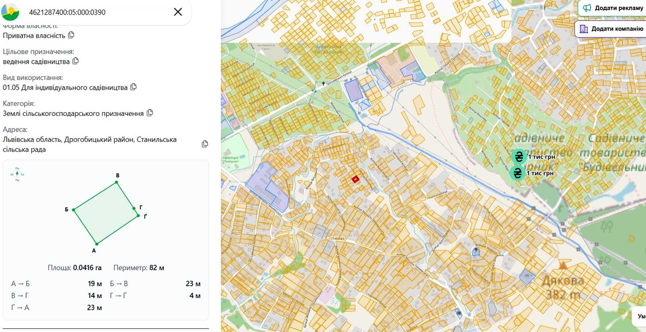Copy the "Землі сільськогосподарського призначення" category value
This screenshot has height=332, width=646.
150,113
